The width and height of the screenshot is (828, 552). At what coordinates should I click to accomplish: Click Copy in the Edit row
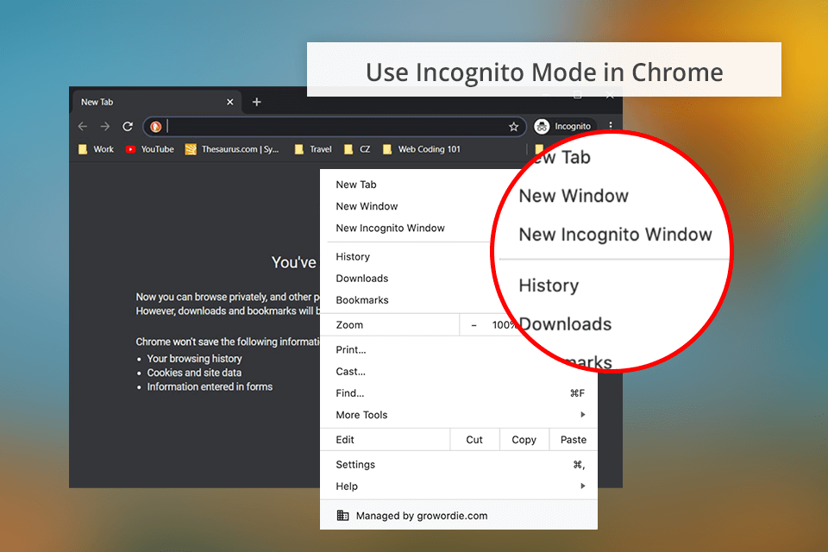tap(524, 440)
